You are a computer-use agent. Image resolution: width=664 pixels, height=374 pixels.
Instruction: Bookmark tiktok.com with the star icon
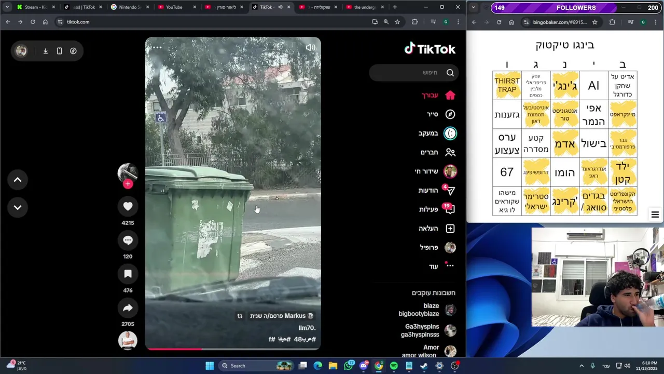397,22
